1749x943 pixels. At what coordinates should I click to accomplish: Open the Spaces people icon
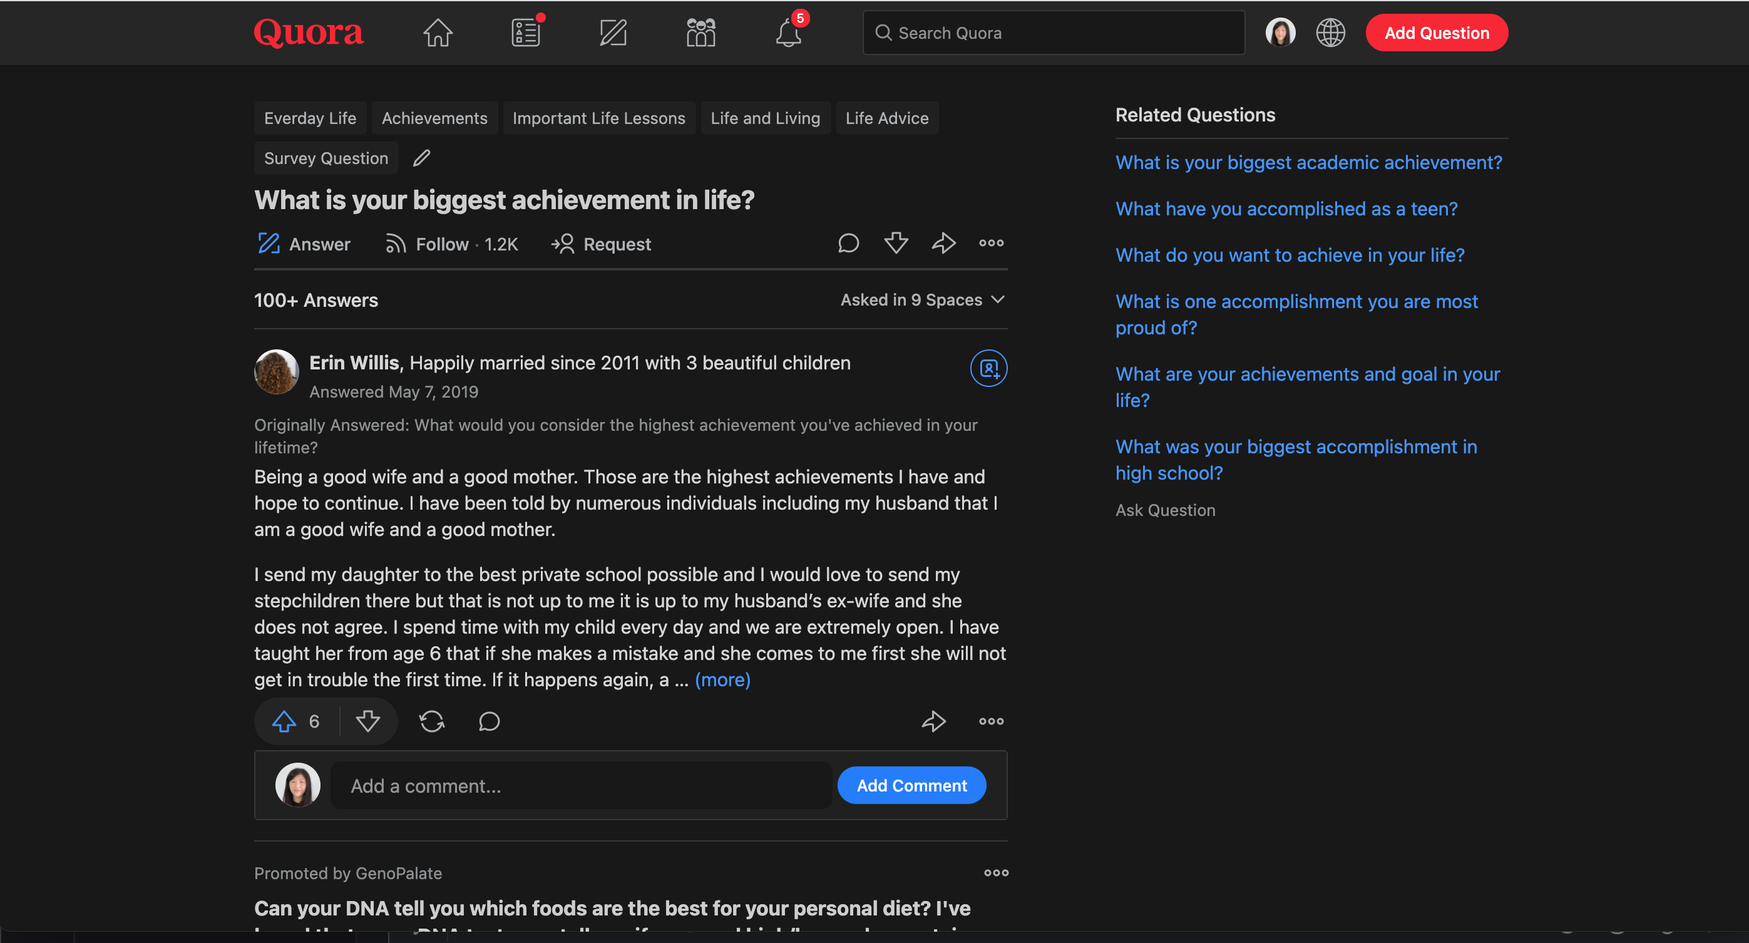point(700,33)
